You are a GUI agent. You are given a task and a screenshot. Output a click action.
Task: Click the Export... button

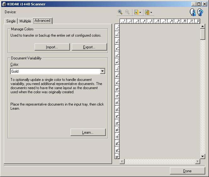(89, 47)
